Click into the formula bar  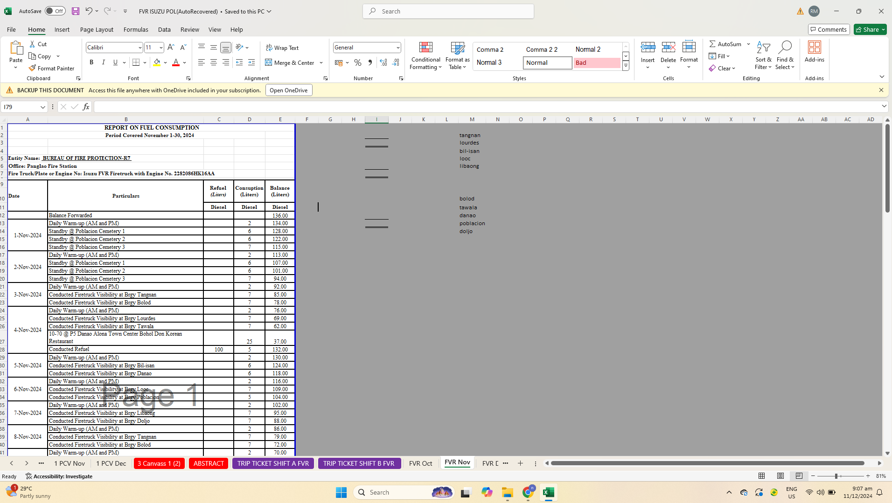[x=488, y=107]
